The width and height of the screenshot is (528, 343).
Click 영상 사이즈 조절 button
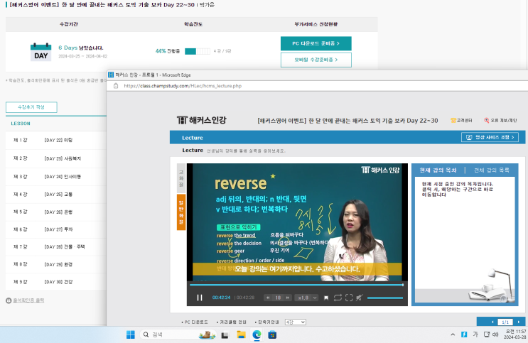(490, 137)
